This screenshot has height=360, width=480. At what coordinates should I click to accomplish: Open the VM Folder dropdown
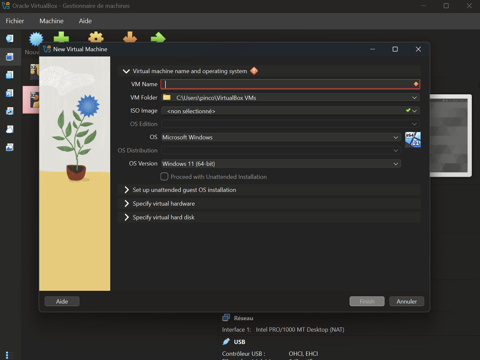coord(290,98)
